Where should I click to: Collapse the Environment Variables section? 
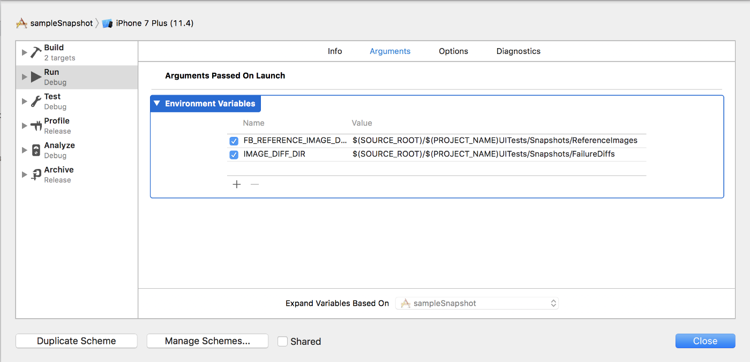[157, 104]
